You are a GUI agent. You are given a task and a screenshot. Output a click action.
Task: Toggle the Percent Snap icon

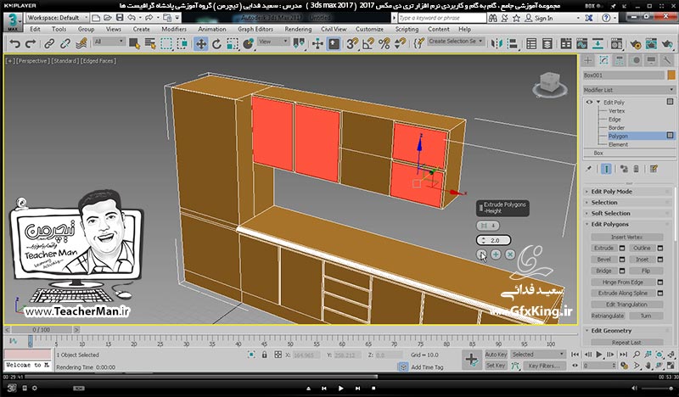[x=384, y=44]
